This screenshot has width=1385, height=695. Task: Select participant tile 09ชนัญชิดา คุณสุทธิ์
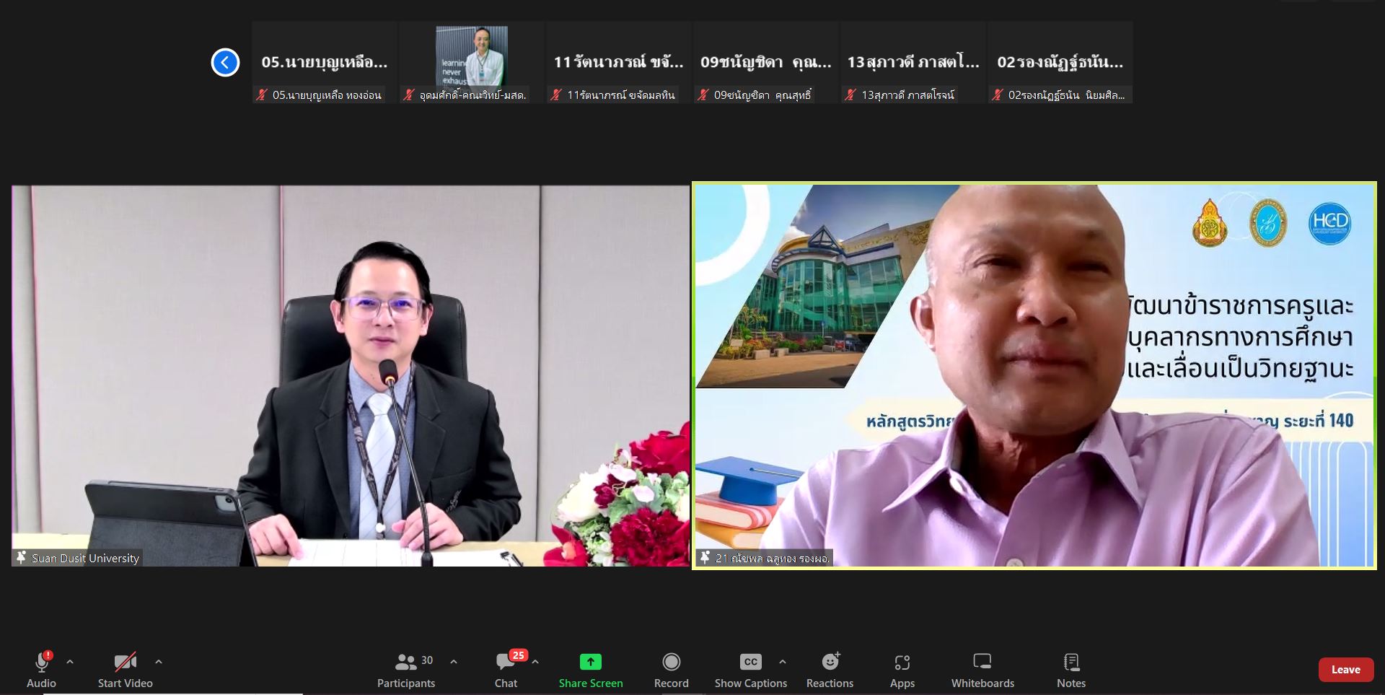click(x=766, y=63)
